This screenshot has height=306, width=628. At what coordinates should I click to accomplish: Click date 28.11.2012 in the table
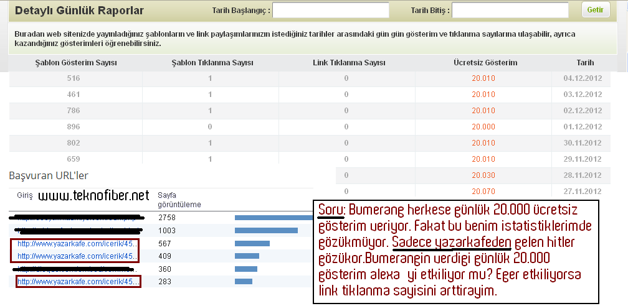[x=583, y=175]
